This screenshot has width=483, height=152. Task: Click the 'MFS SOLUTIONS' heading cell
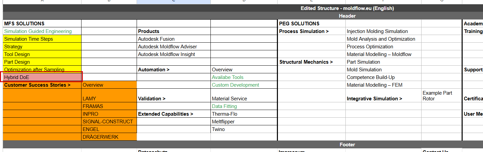tap(42, 24)
